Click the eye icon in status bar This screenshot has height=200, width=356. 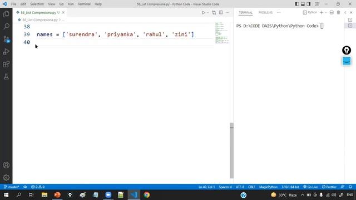(x=25, y=187)
